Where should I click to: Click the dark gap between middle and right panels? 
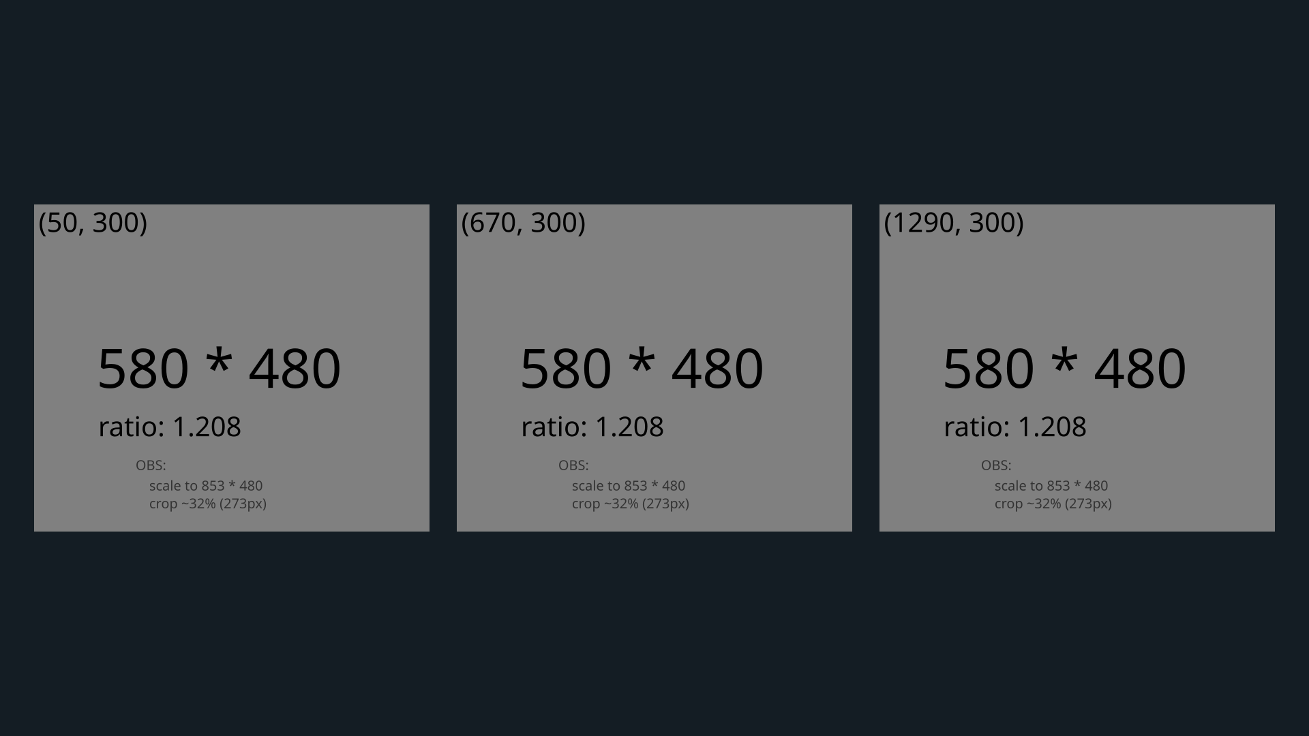click(866, 368)
